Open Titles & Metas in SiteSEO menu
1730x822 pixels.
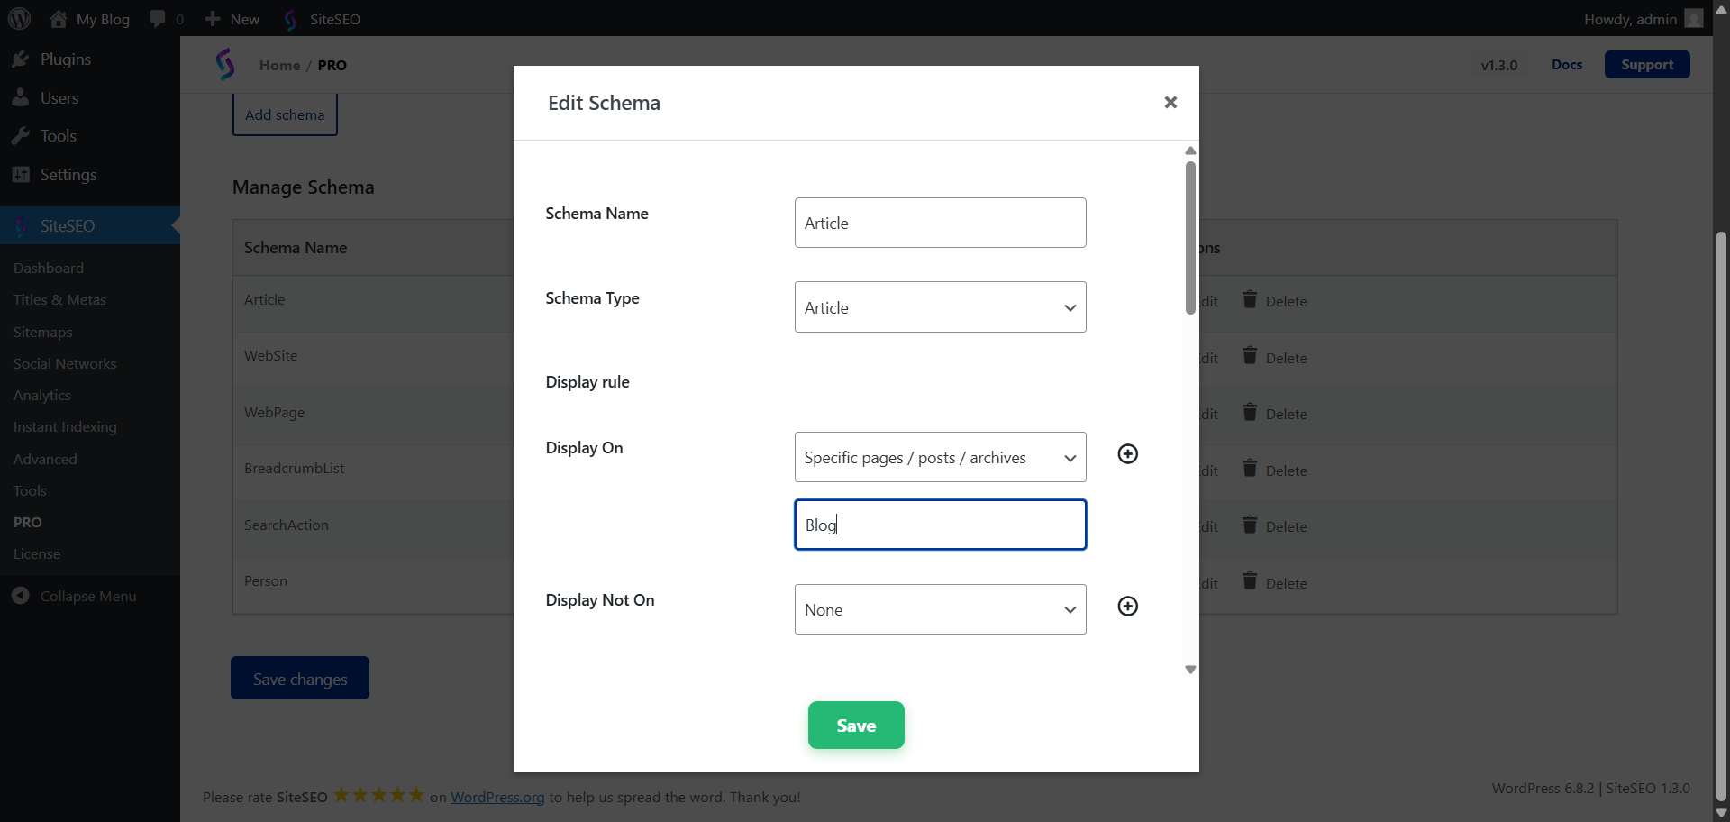(59, 299)
